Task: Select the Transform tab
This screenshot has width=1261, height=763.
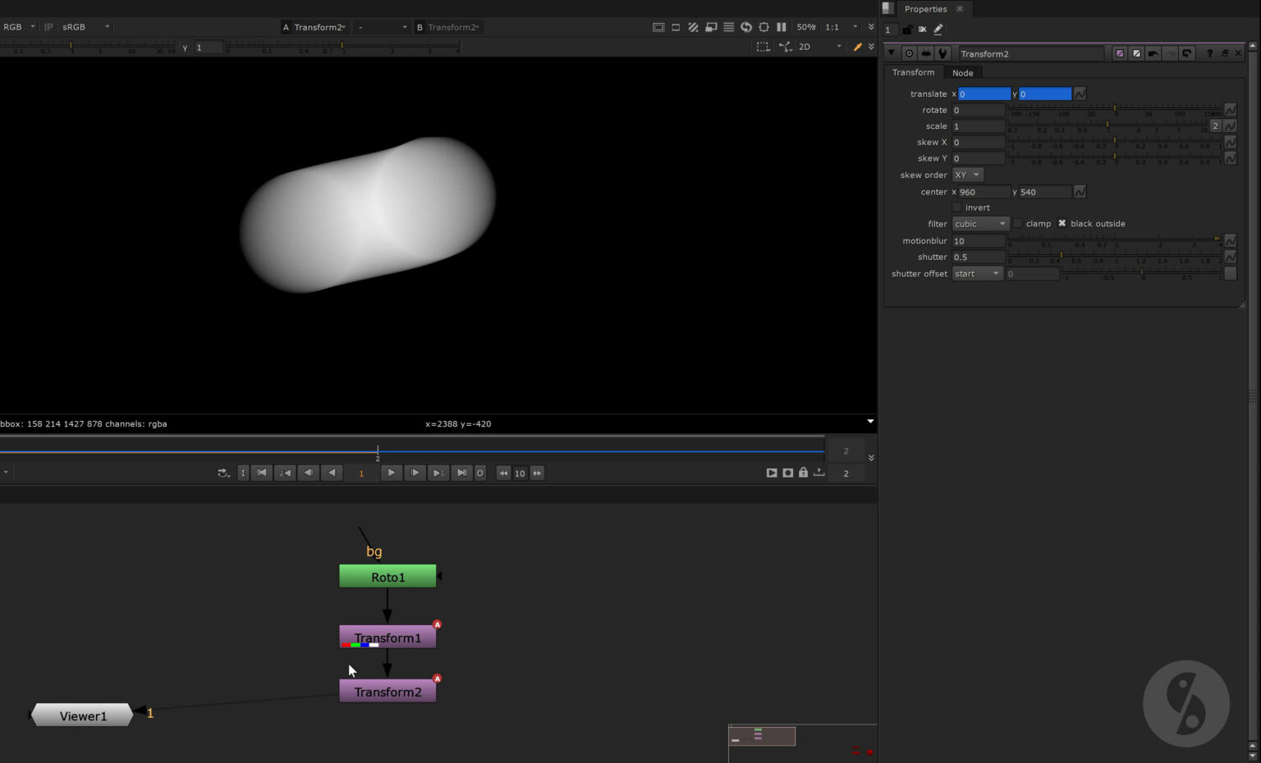Action: pyautogui.click(x=913, y=72)
